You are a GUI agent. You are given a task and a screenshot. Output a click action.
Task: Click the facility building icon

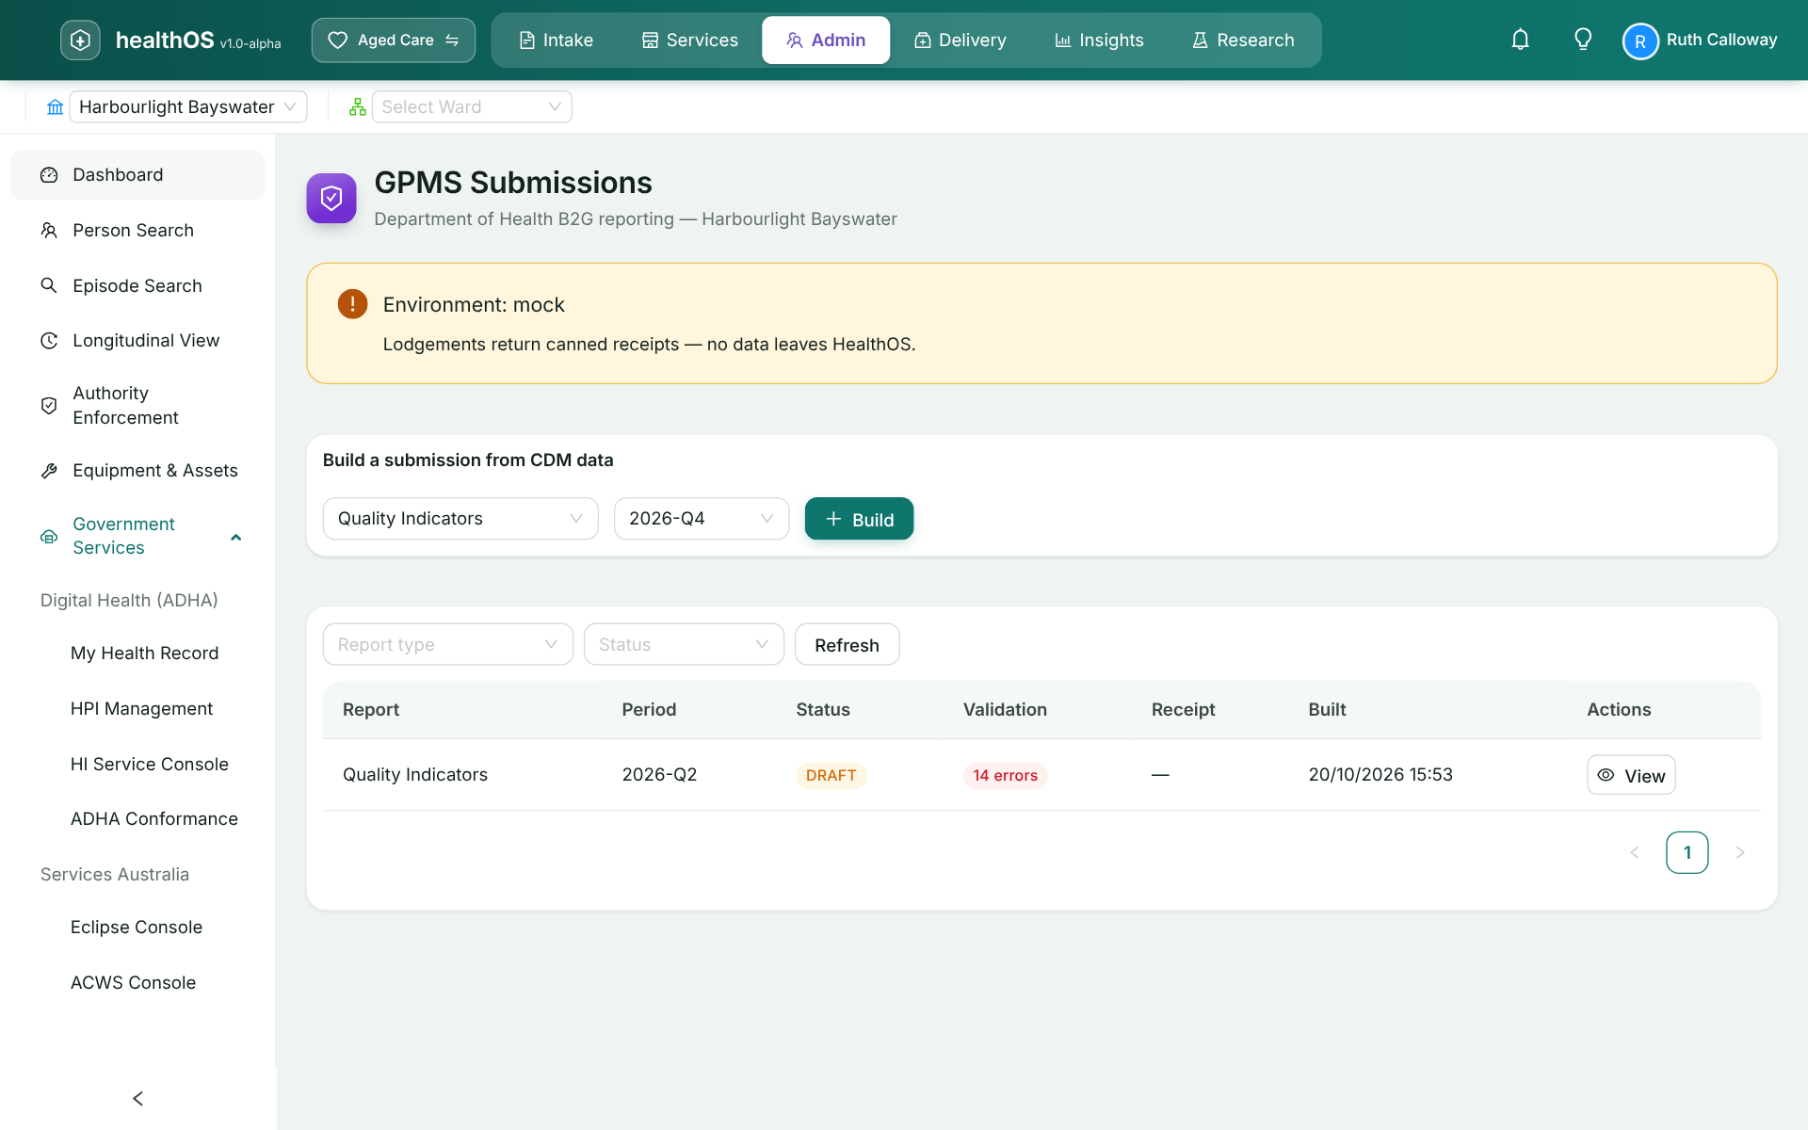[x=56, y=107]
